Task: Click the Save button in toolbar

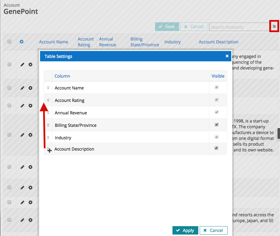Action: coord(167,27)
